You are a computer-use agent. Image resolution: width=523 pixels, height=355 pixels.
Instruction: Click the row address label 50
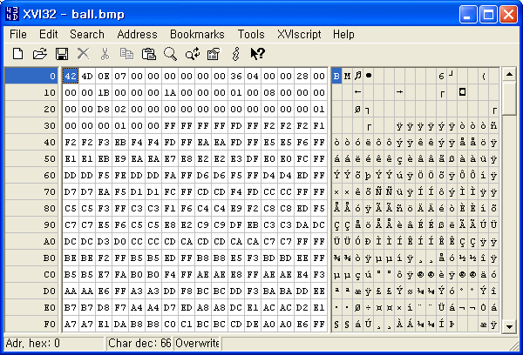[31, 159]
